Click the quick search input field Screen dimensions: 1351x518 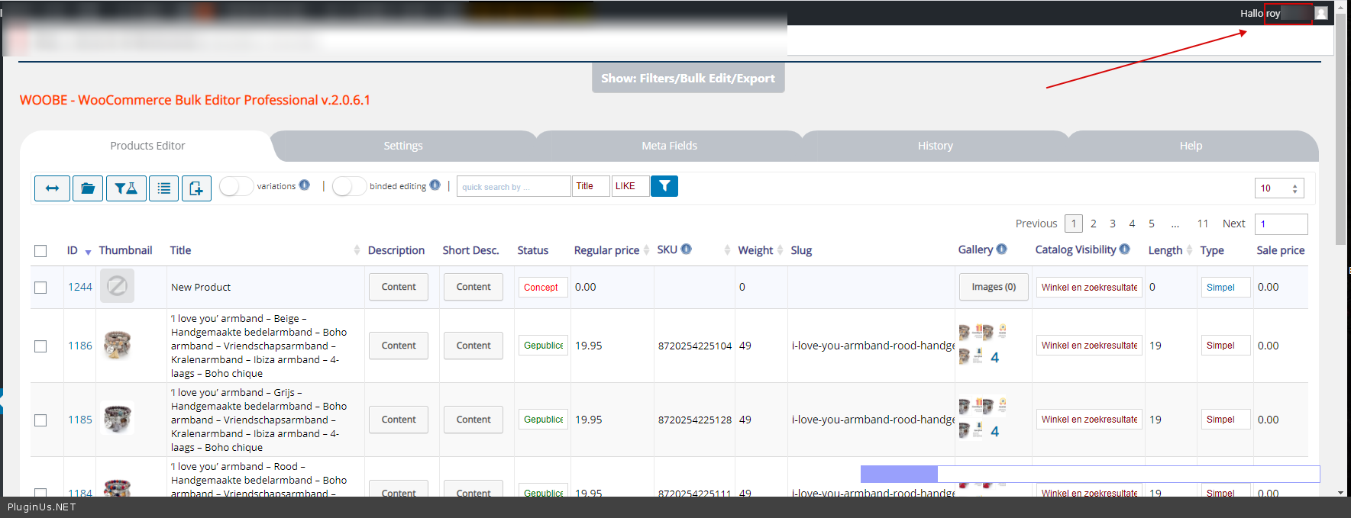coord(513,186)
